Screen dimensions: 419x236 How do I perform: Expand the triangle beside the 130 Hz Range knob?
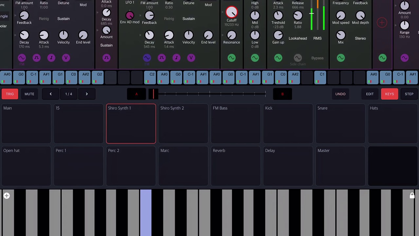pyautogui.click(x=396, y=25)
